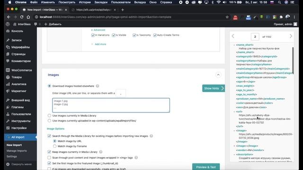
Task: Open the Chrome three-dot menu
Action: pyautogui.click(x=294, y=17)
